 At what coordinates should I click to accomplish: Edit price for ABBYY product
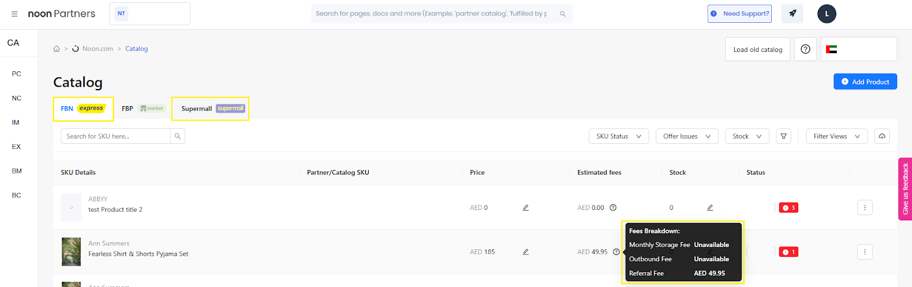526,208
